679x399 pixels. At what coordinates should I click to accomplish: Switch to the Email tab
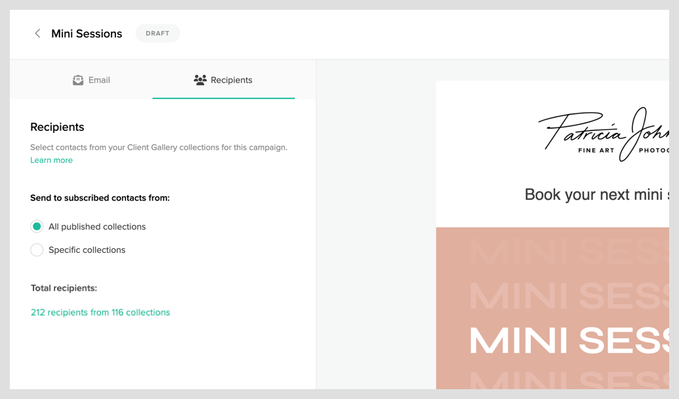click(x=92, y=79)
